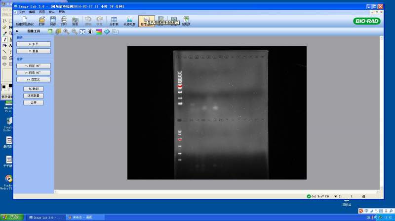This screenshot has width=395, height=221.
Task: Select the Ellipse tool in Paint
Action: pyautogui.click(x=4, y=64)
